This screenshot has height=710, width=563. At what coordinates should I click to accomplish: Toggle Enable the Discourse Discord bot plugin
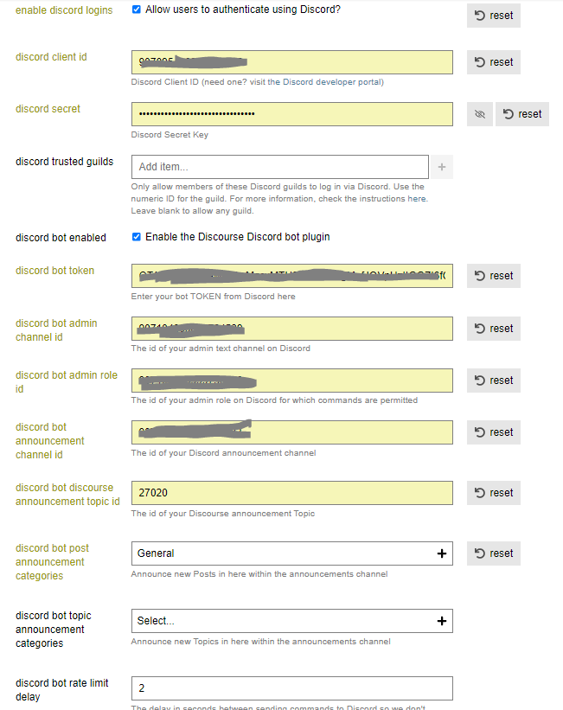[x=137, y=237]
